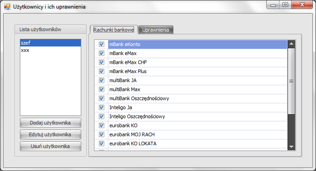Click the Edytuj użytkownika button
This screenshot has width=316, height=171.
51,134
